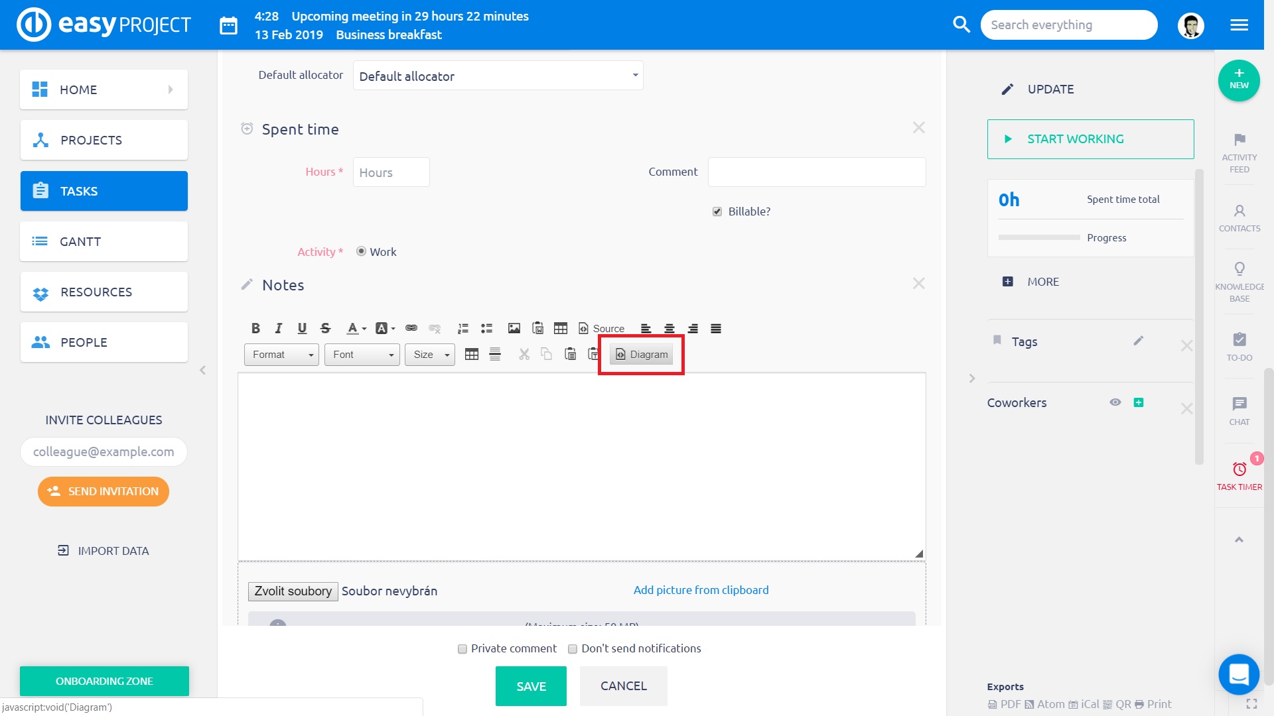The image size is (1274, 716).
Task: Focus the Hours input field
Action: [391, 172]
